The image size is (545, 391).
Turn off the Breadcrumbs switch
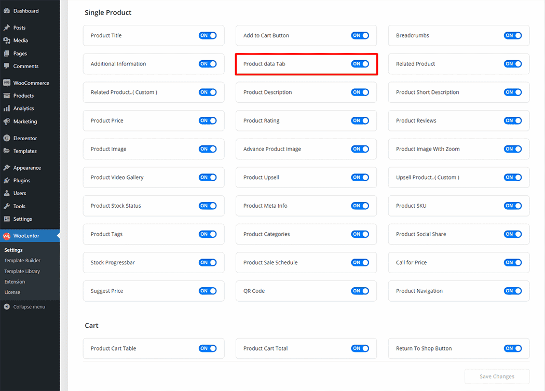coord(512,36)
